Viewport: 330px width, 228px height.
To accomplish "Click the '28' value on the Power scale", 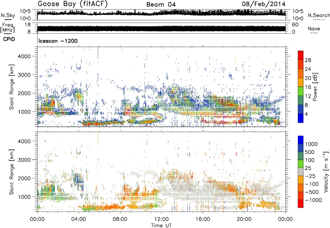I will click(308, 60).
